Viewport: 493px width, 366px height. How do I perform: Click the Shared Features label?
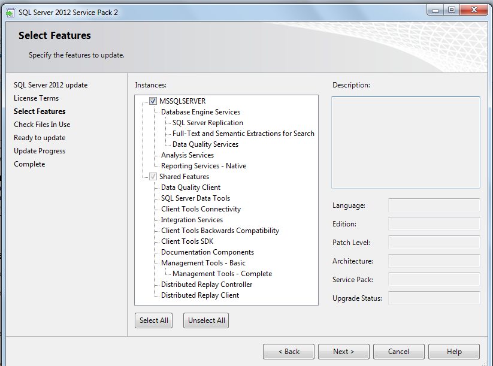185,176
